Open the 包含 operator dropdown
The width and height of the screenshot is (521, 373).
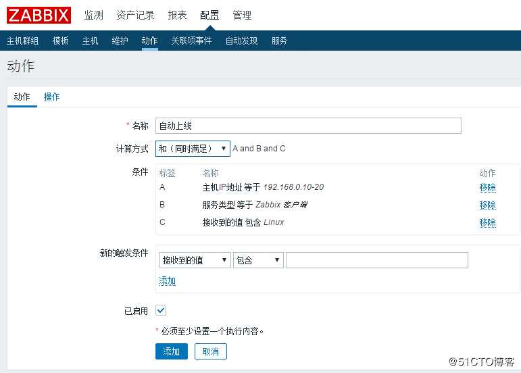point(258,260)
